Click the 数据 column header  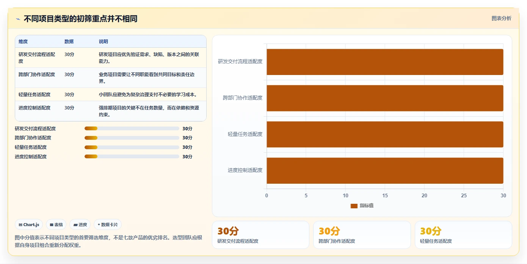[x=69, y=42]
